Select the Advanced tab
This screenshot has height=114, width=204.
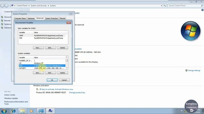coord(40,18)
